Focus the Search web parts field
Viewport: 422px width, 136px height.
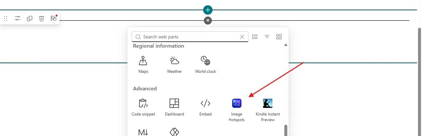[190, 37]
